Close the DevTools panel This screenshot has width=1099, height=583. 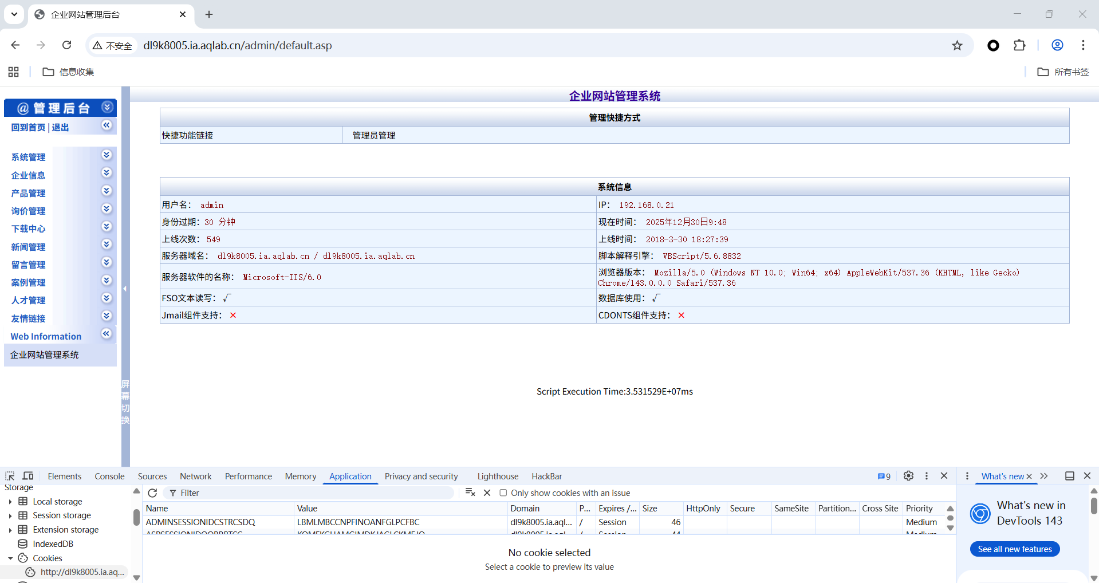click(944, 476)
